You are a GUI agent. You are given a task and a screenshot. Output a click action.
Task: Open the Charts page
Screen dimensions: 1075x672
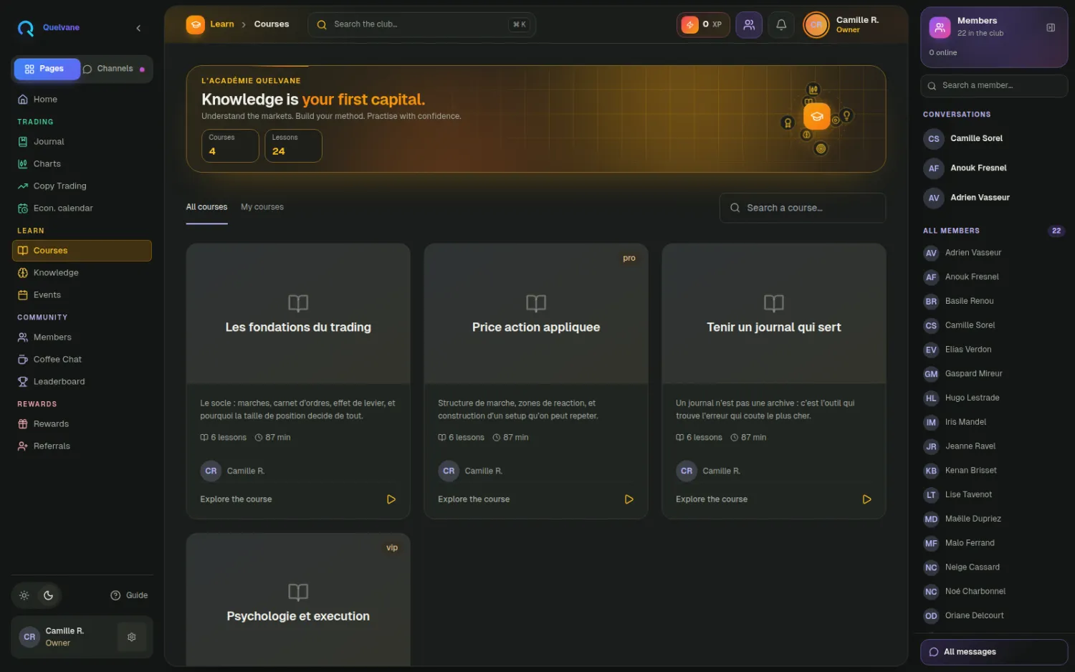[82, 164]
